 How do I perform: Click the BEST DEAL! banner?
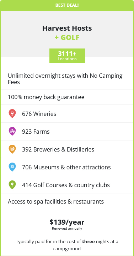pos(67,5)
